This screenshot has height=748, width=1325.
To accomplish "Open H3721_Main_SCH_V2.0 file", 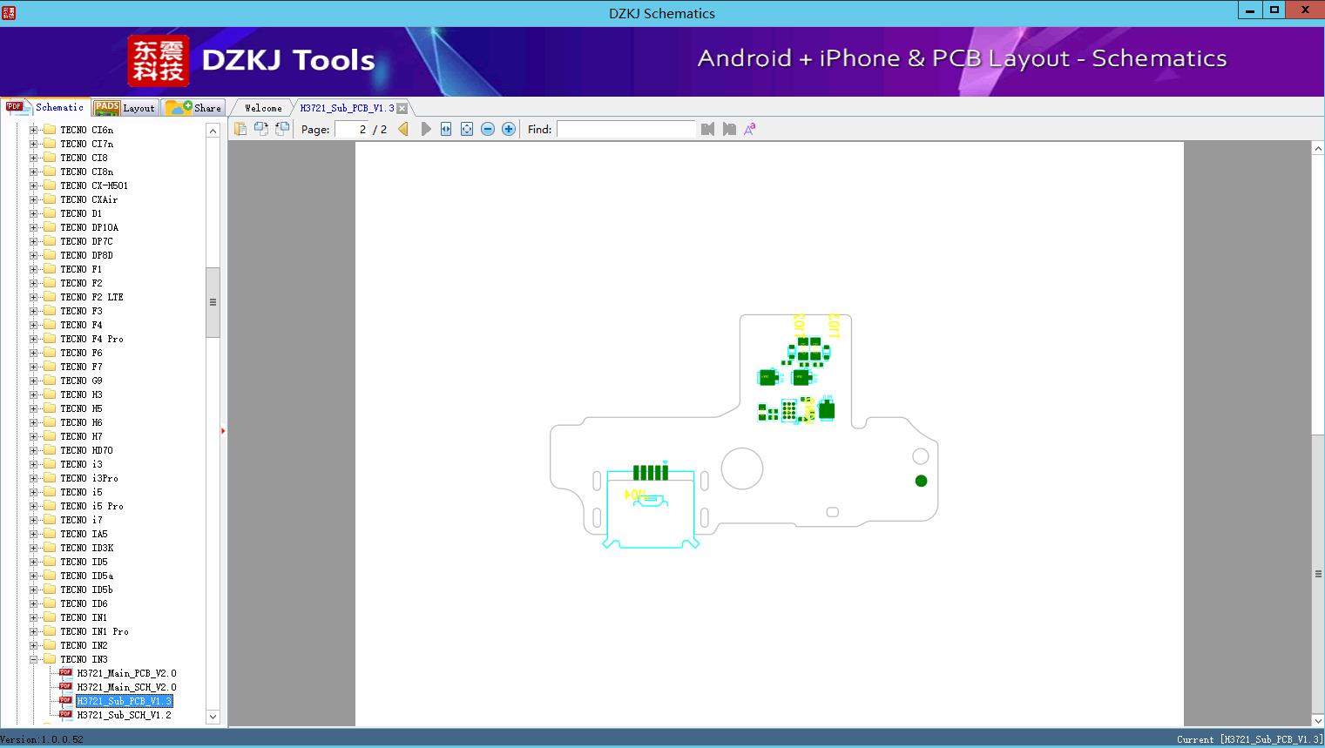I will 126,687.
